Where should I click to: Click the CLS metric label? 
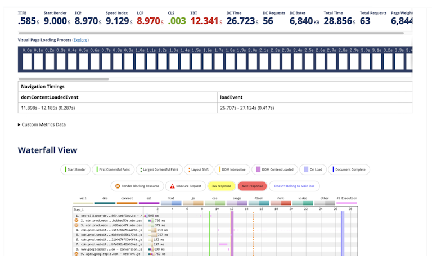pyautogui.click(x=171, y=12)
